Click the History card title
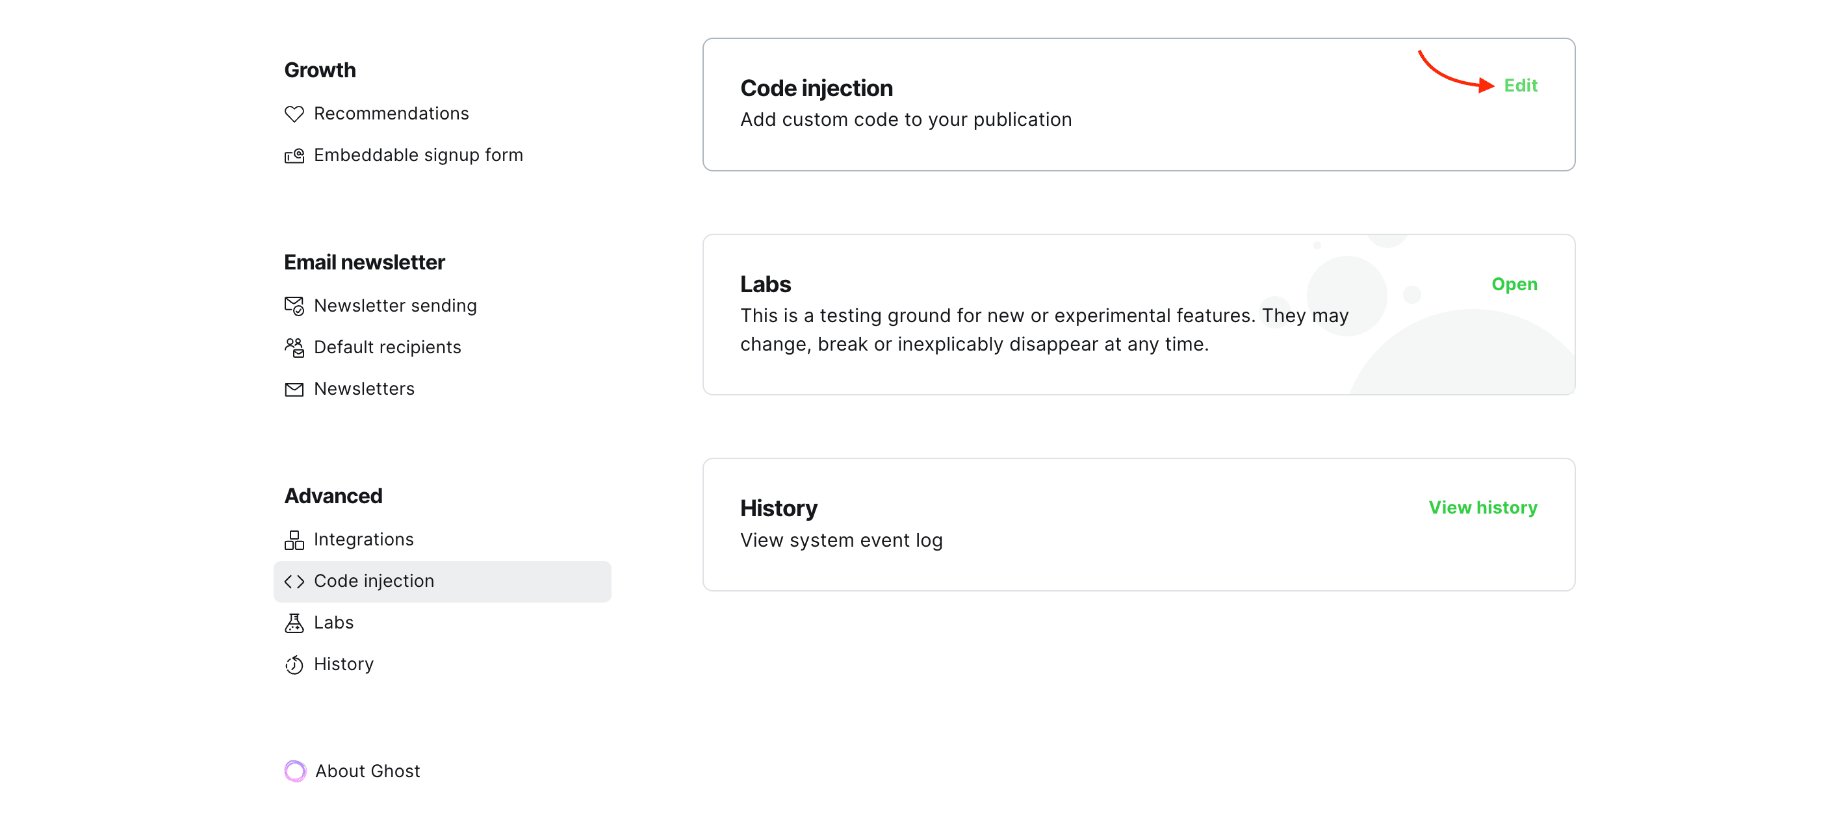This screenshot has height=822, width=1843. tap(779, 508)
